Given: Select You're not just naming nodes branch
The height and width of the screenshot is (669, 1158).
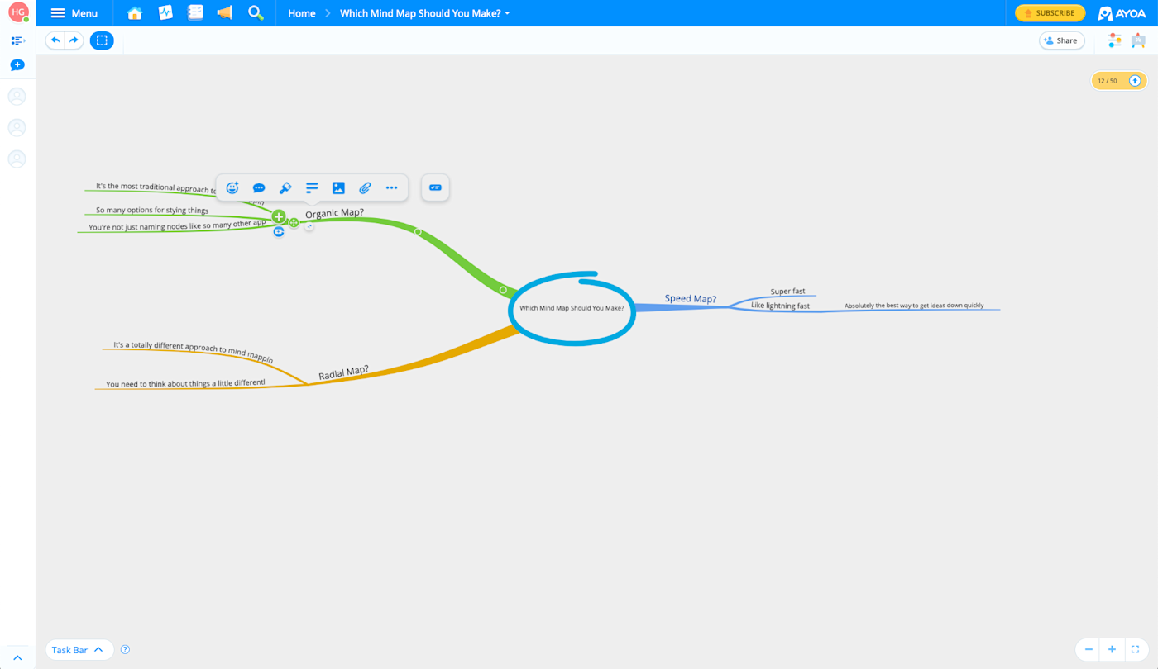Looking at the screenshot, I should (x=177, y=225).
